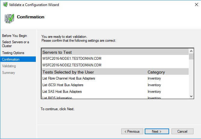
Task: Select WSFC2016-NODE2.TESTDOMAIN.COM server entry
Action: tap(72, 65)
